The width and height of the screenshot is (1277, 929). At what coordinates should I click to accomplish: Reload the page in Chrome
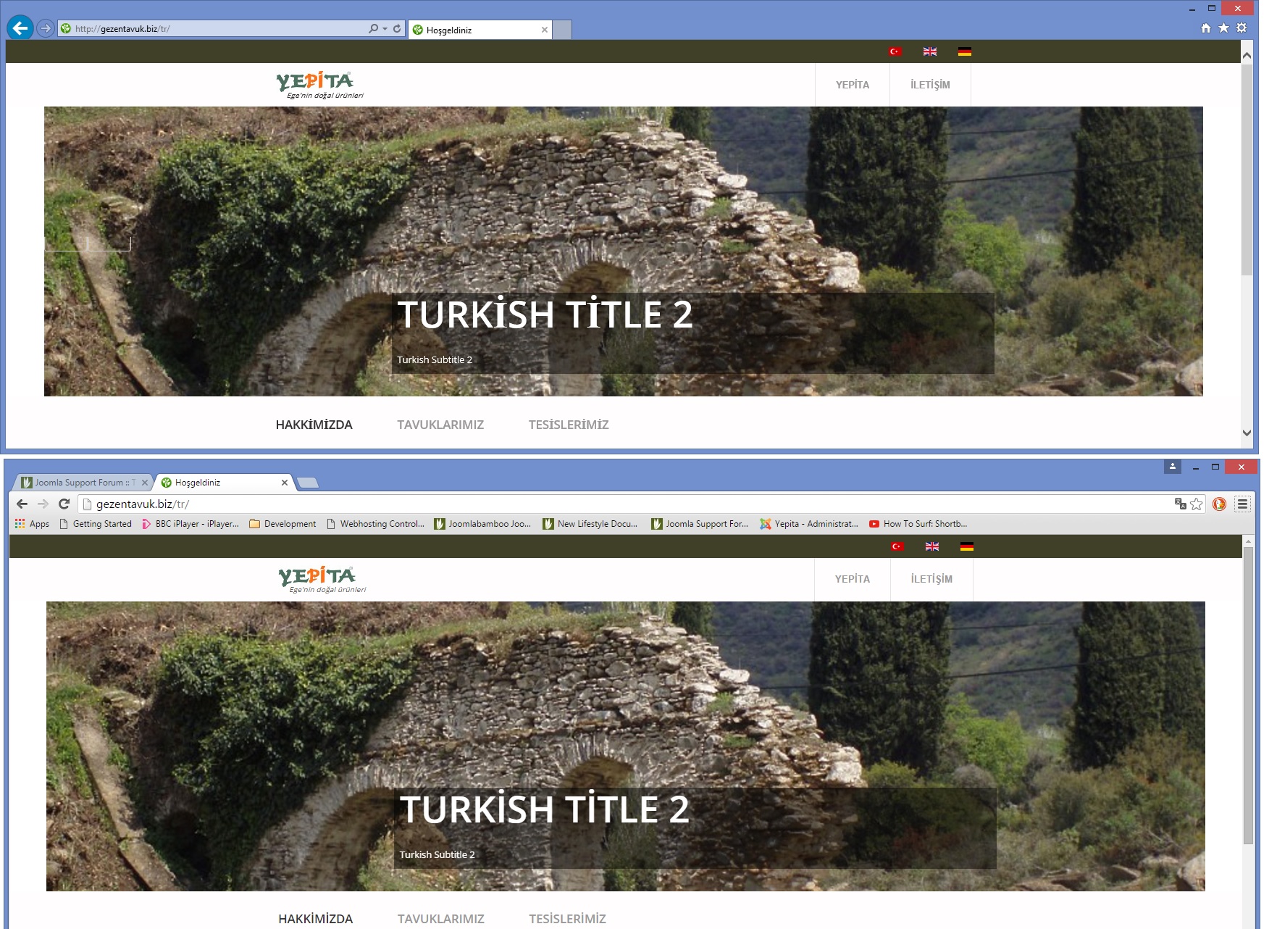64,504
